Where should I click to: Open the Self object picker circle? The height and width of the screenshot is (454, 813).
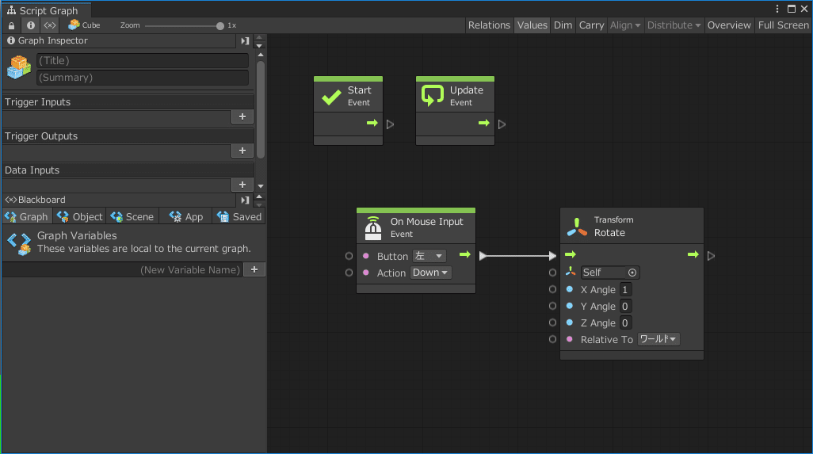[x=632, y=273]
